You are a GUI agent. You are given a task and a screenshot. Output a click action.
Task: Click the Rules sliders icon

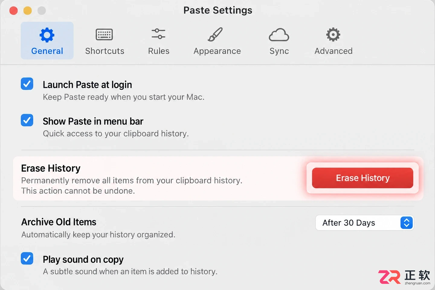click(x=159, y=34)
